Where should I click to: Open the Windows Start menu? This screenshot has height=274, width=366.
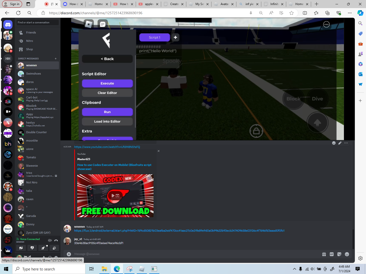click(6, 269)
